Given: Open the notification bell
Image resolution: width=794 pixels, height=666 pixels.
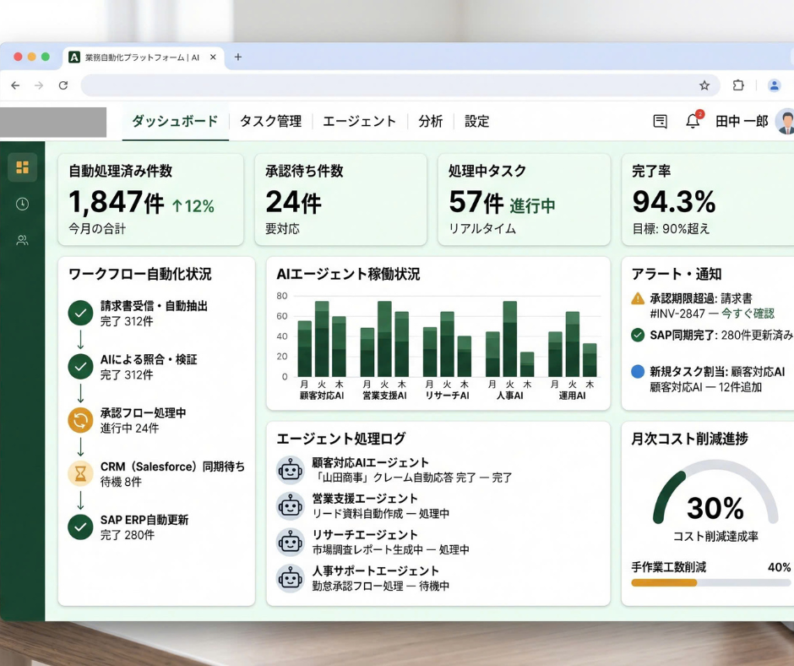Looking at the screenshot, I should [693, 121].
